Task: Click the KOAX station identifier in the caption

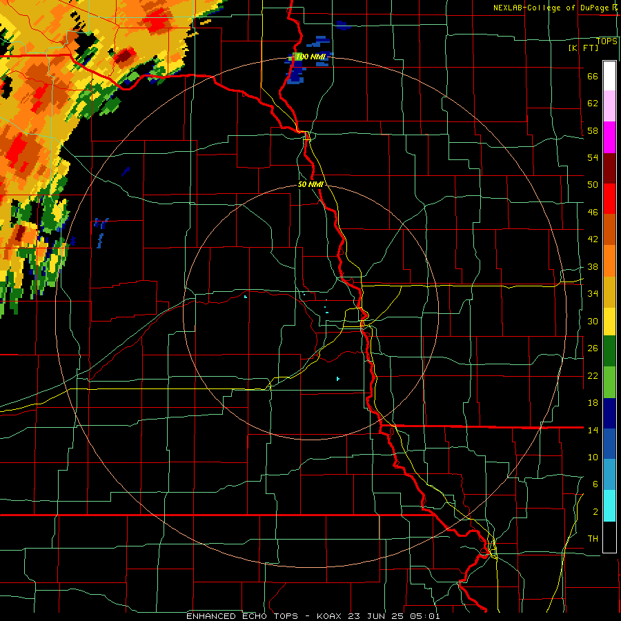Action: tap(331, 616)
